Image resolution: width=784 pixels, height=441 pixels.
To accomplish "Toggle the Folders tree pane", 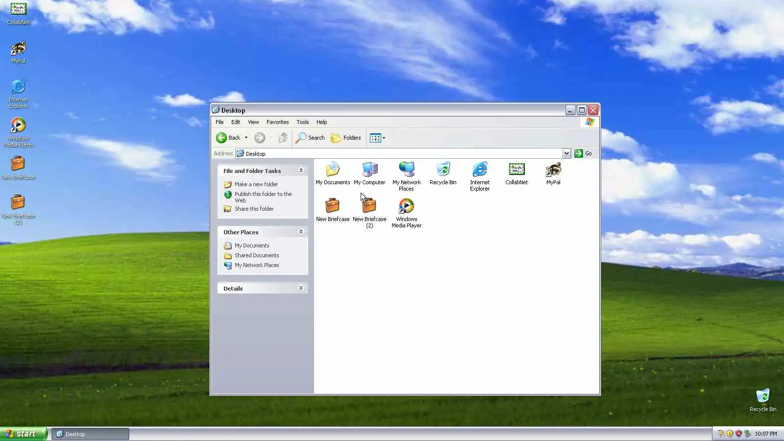I will [346, 138].
